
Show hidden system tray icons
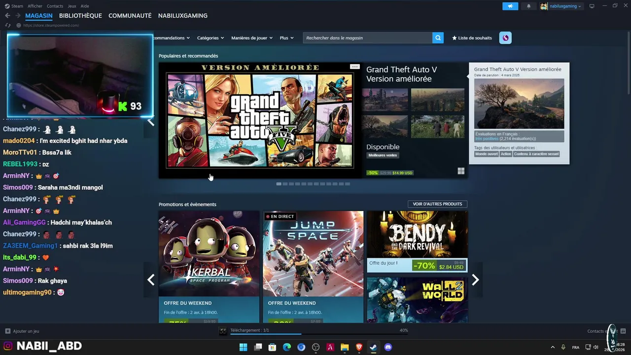[552, 347]
